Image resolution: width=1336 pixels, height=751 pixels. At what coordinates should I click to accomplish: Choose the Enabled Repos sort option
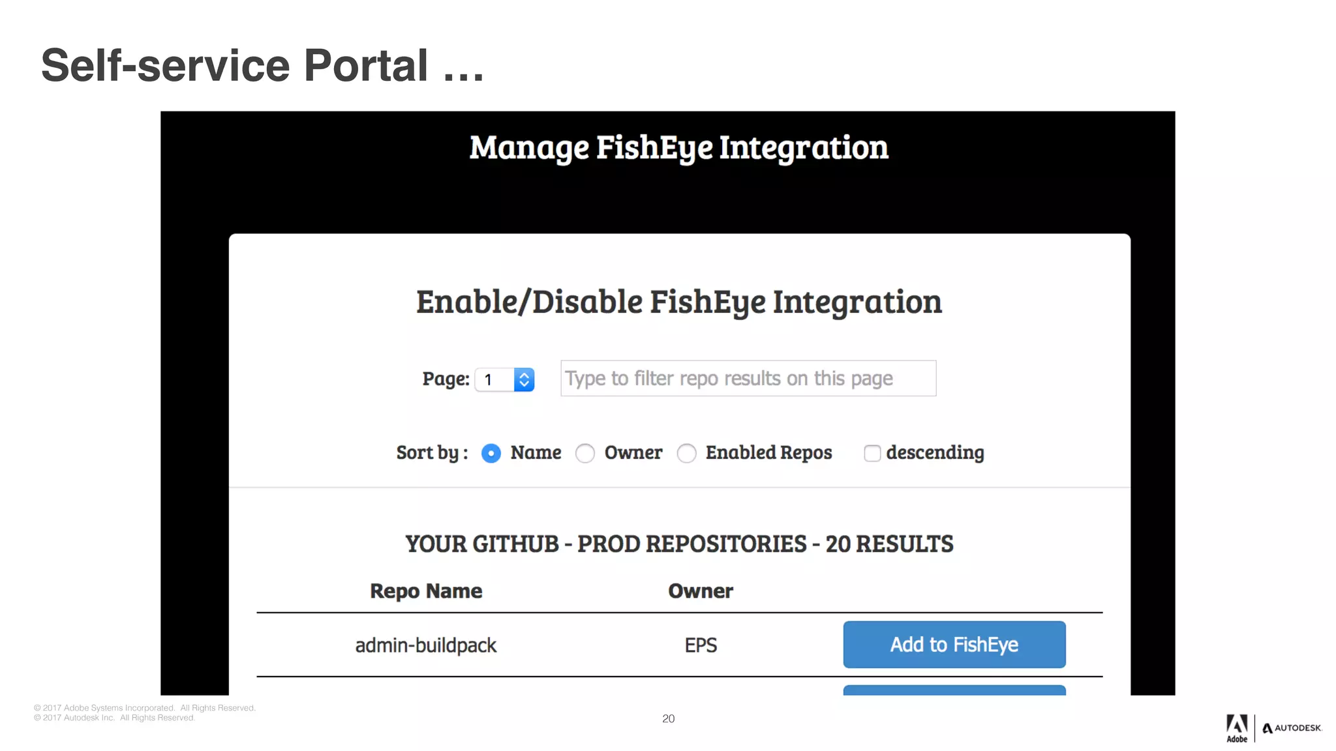pos(686,453)
